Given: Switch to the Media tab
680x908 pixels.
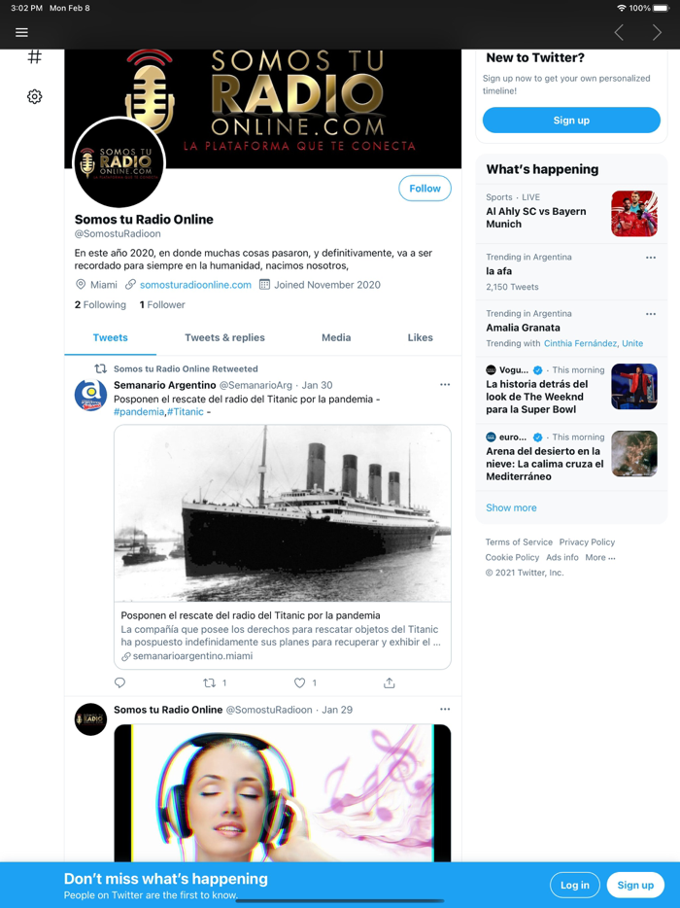Looking at the screenshot, I should pos(336,337).
